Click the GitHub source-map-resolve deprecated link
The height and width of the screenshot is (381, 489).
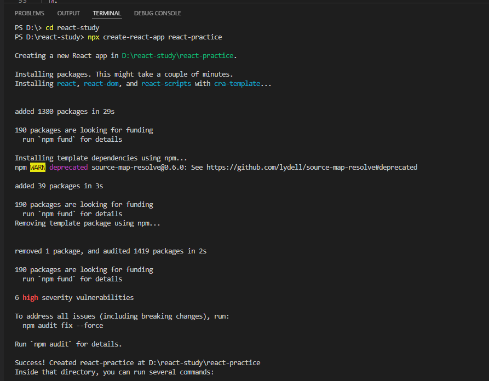click(312, 168)
